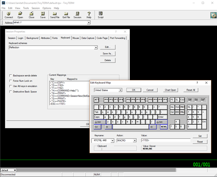Click the Open toolbar icon

(x=20, y=15)
